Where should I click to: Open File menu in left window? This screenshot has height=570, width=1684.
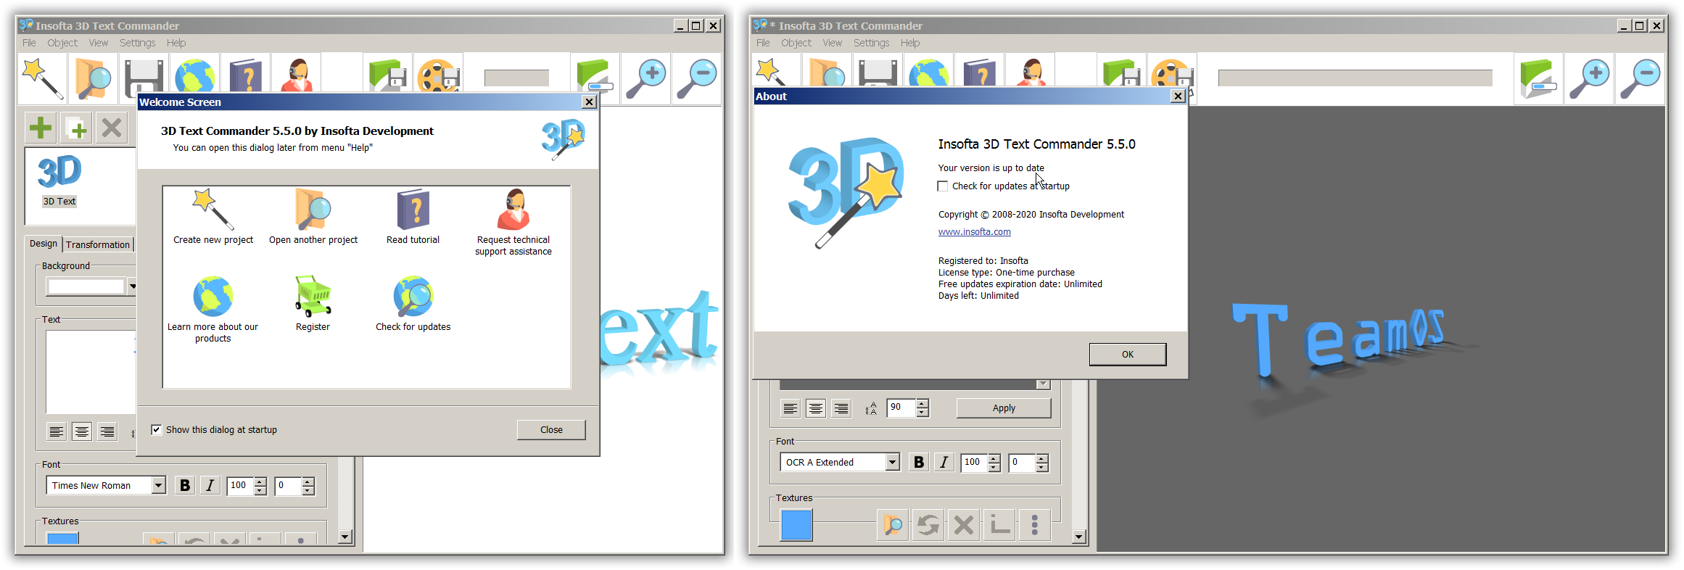[29, 43]
